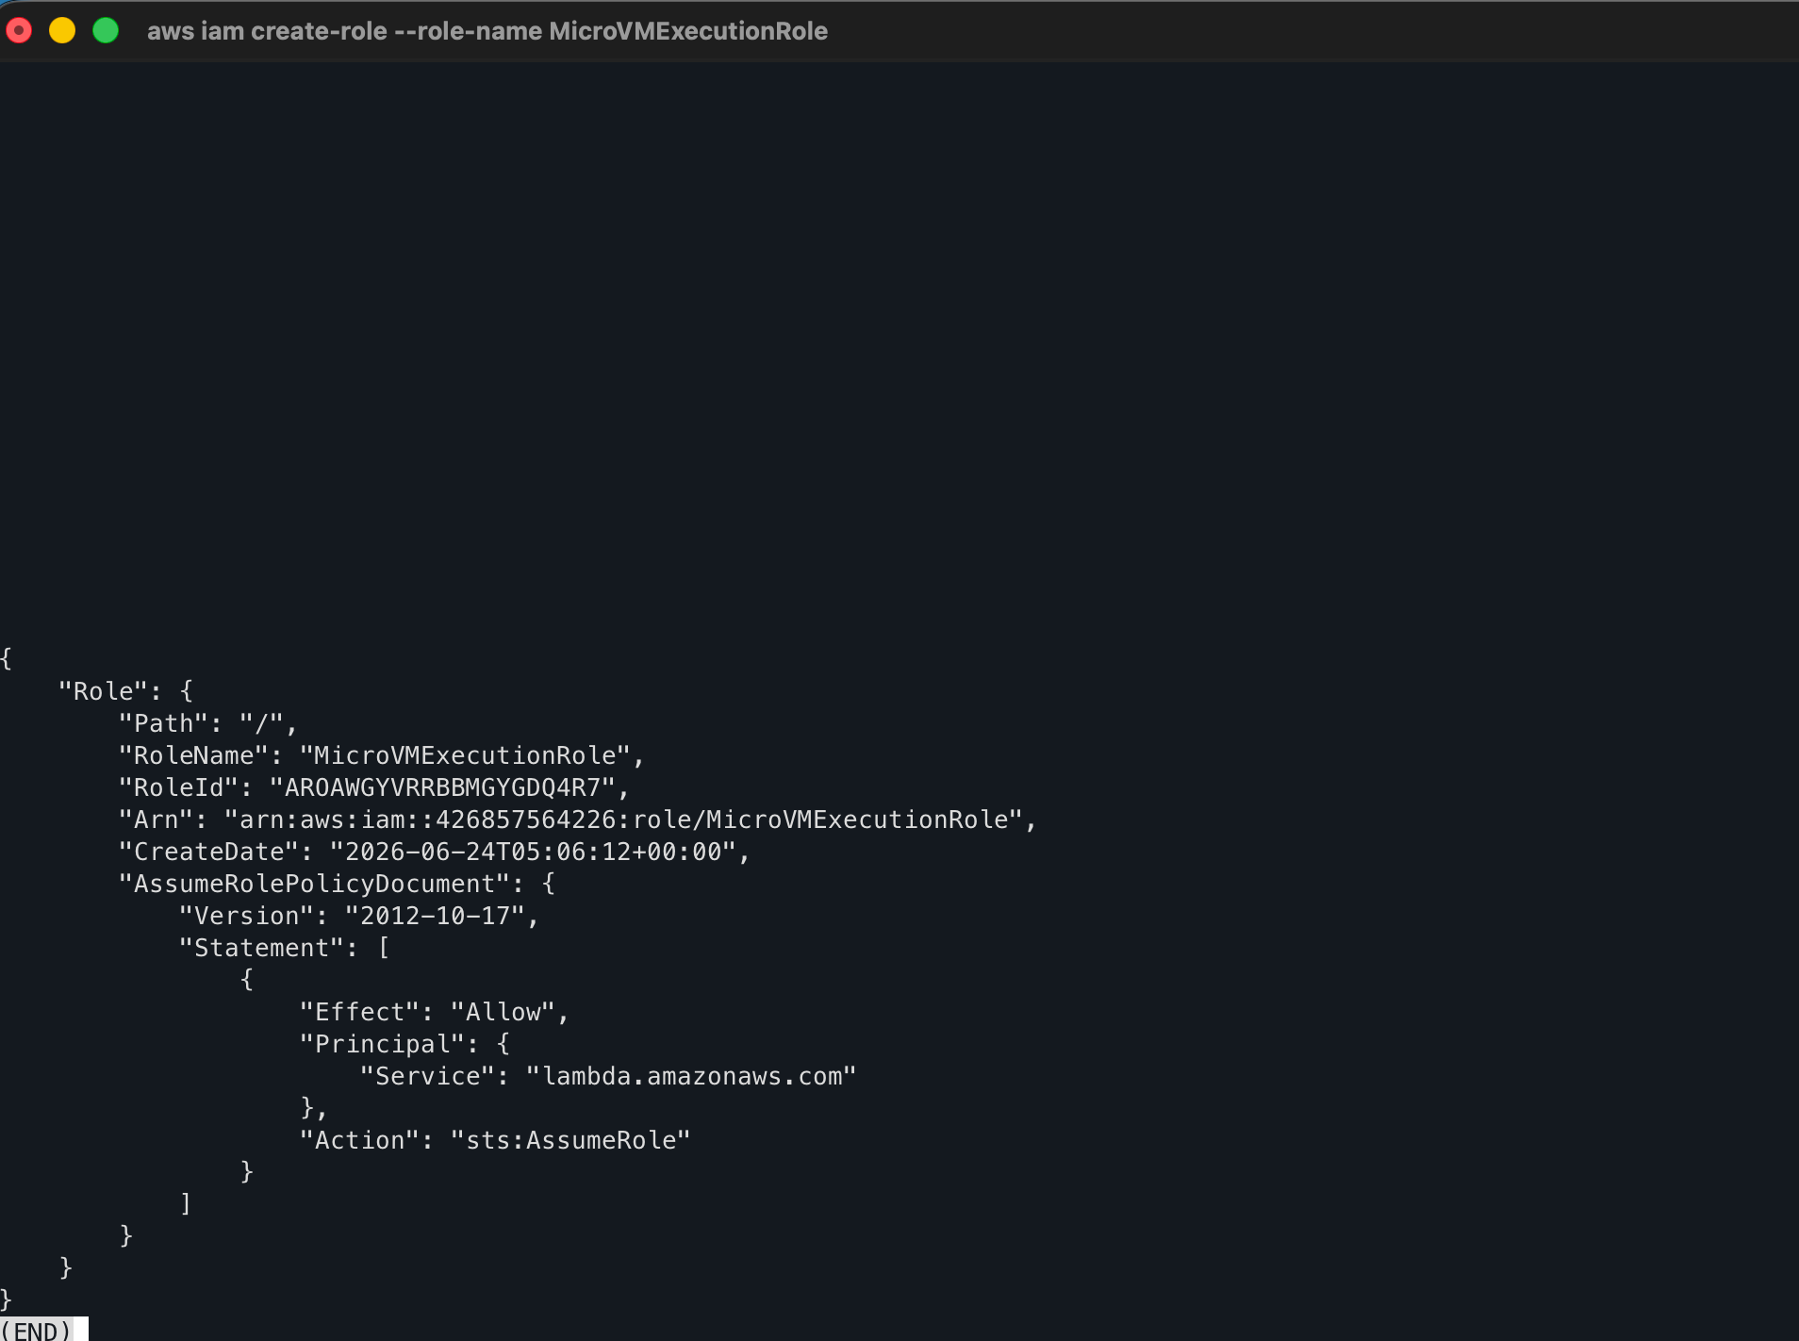Click the window title 'aws iam create-role'
This screenshot has height=1341, width=1799.
[487, 31]
